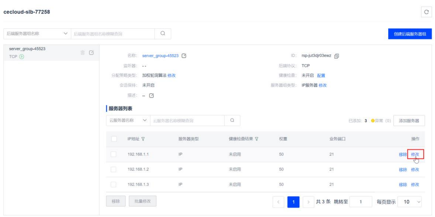Open the 云服务器名称 filter dropdown
This screenshot has height=217, width=435.
[128, 121]
